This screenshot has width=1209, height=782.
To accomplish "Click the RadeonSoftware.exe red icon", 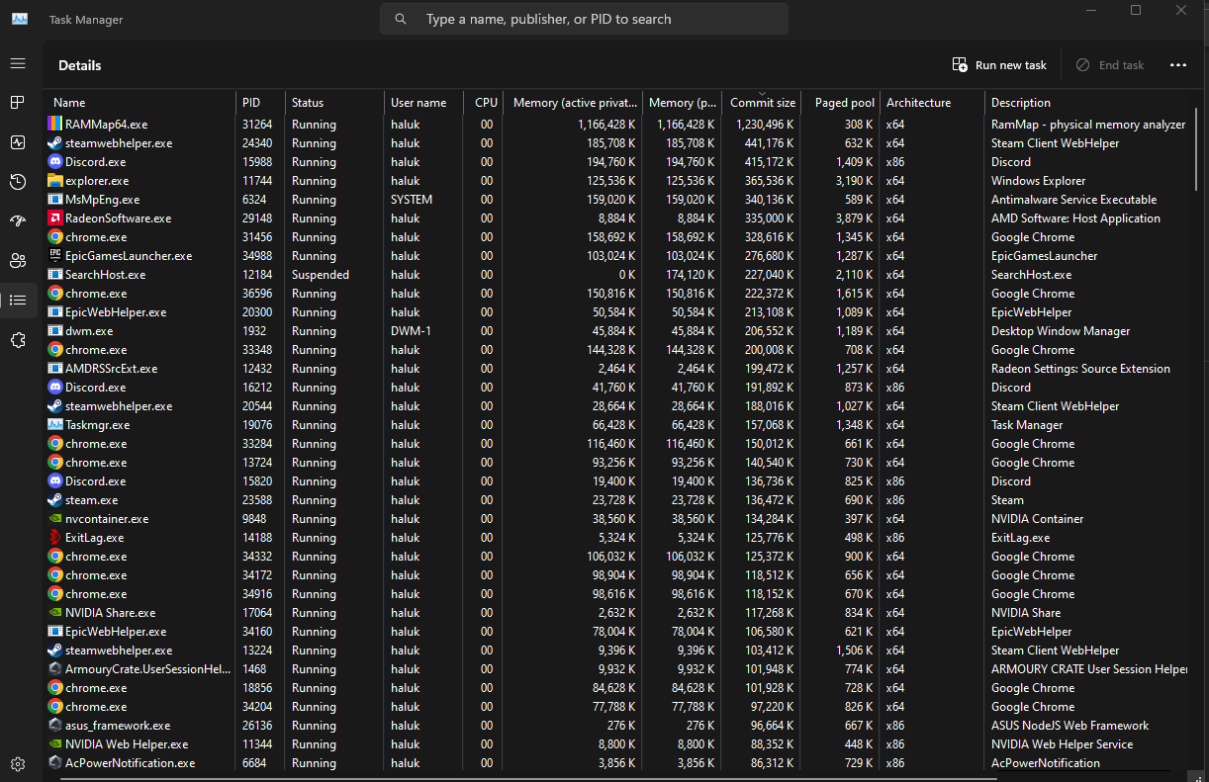I will click(55, 218).
